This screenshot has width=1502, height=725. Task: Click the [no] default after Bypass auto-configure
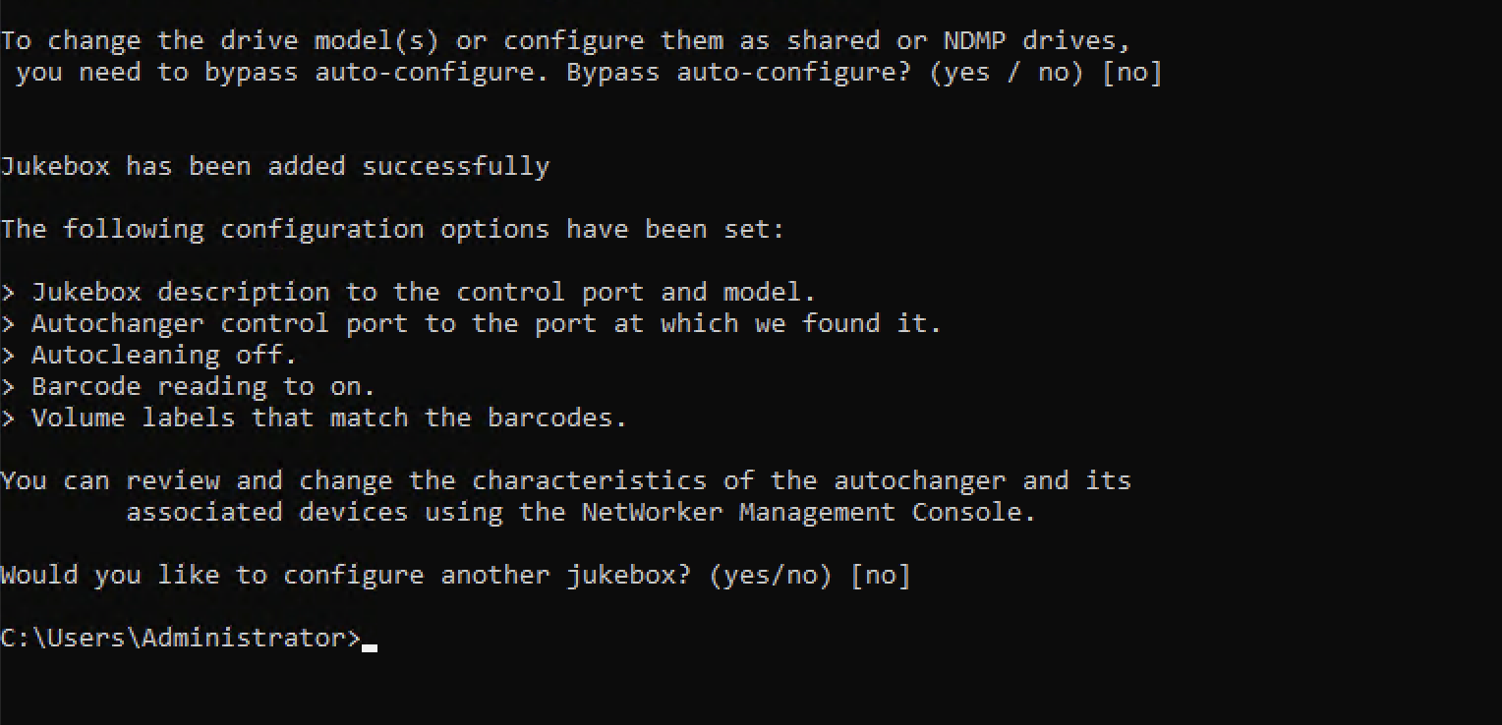click(1132, 73)
